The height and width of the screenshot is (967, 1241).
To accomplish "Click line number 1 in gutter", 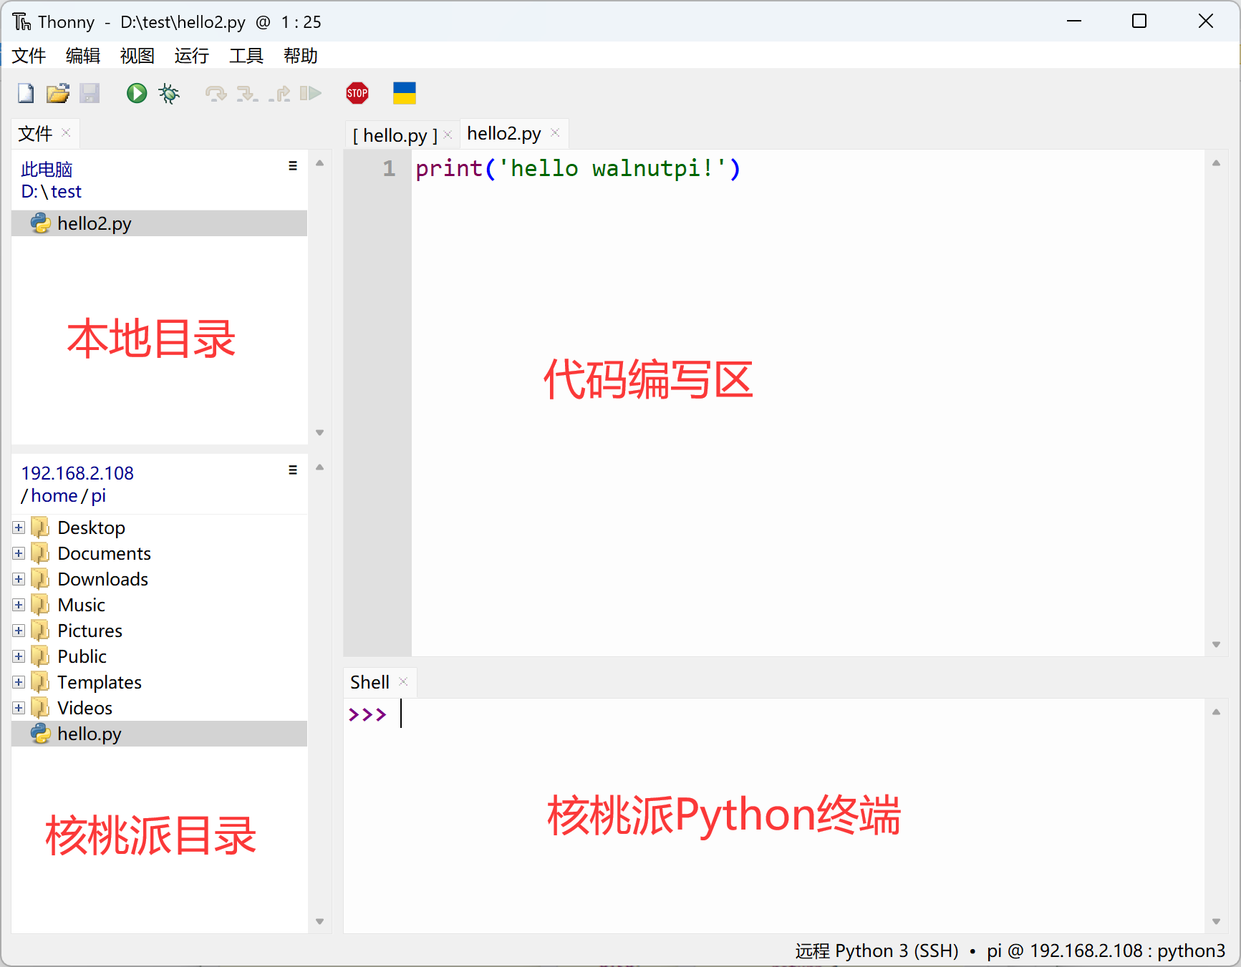I will (389, 168).
